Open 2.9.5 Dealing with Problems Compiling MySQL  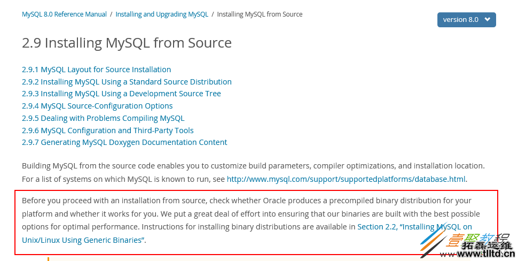coord(103,118)
